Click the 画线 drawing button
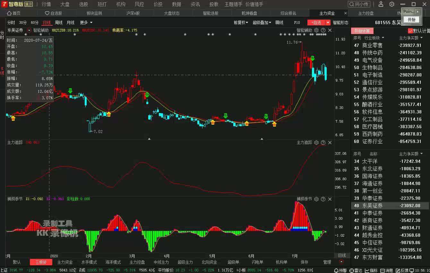 click(279, 22)
